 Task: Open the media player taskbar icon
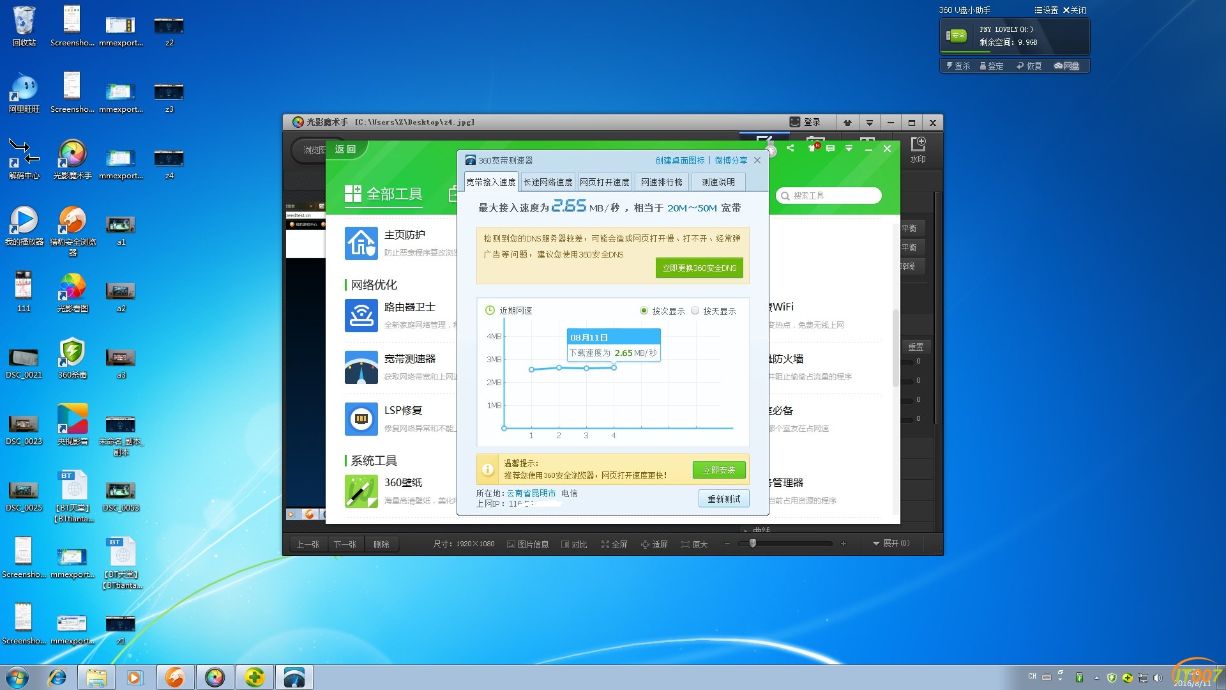[x=135, y=677]
